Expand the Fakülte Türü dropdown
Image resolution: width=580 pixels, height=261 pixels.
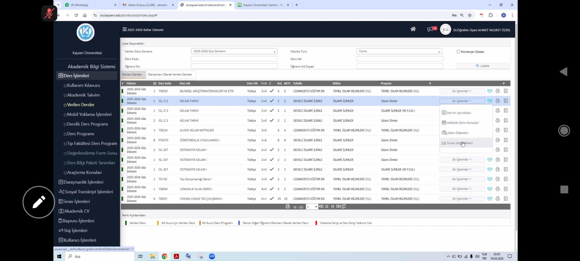click(399, 51)
